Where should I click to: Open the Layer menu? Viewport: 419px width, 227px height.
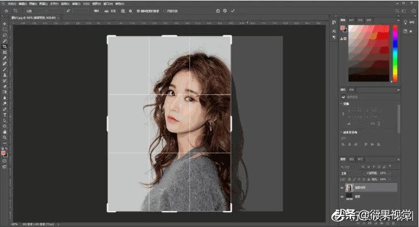43,4
